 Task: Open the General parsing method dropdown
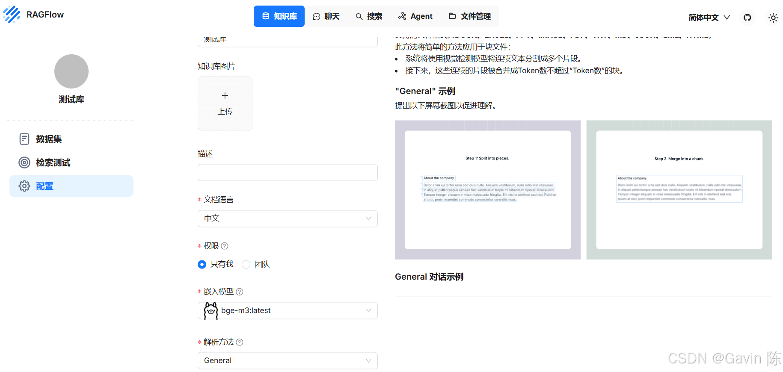(288, 360)
